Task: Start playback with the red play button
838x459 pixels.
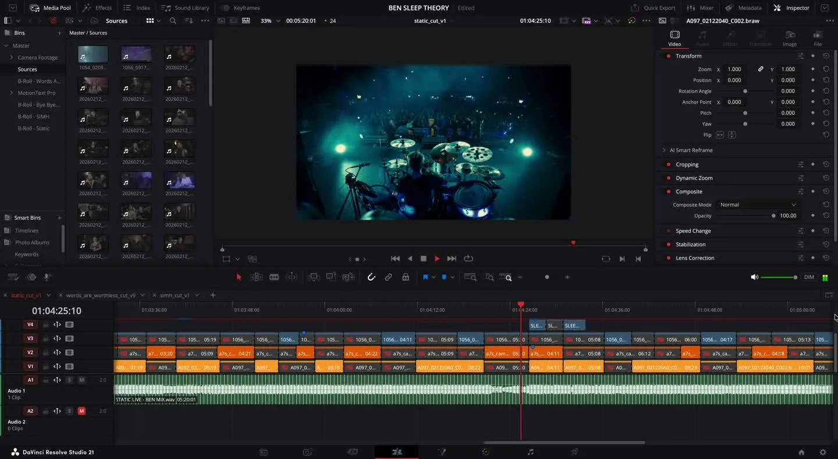Action: pyautogui.click(x=437, y=259)
